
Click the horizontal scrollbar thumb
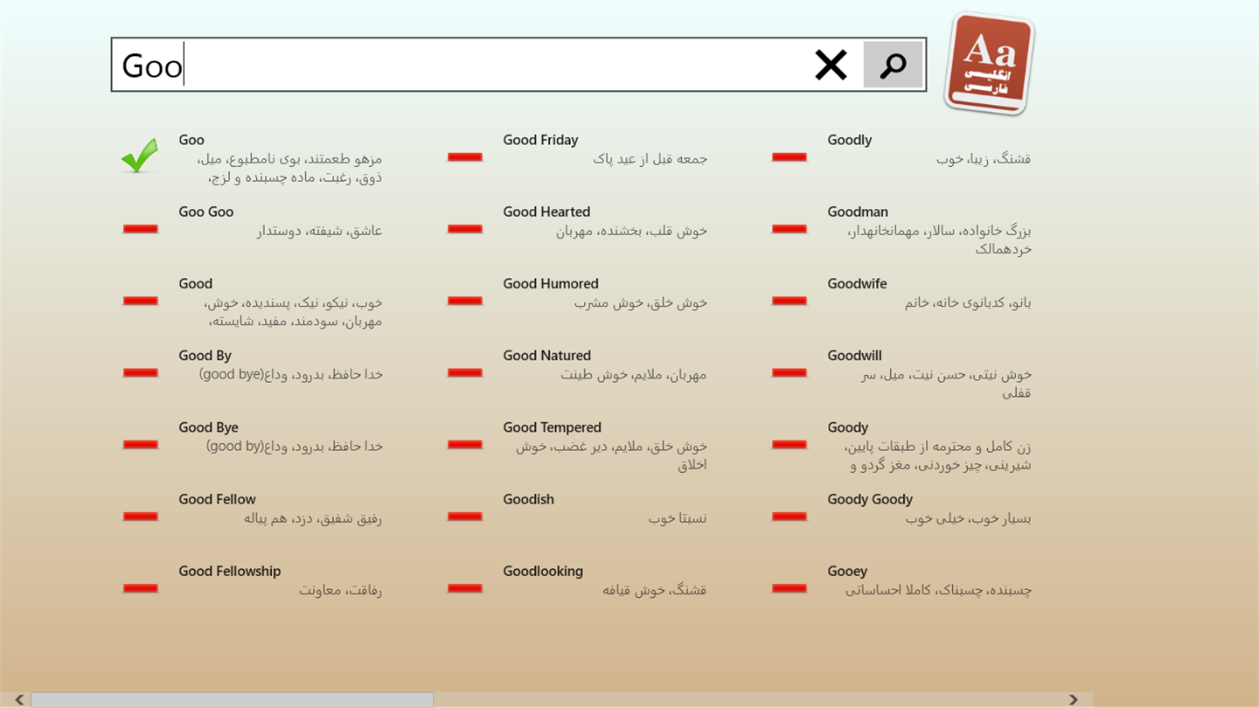coord(232,699)
